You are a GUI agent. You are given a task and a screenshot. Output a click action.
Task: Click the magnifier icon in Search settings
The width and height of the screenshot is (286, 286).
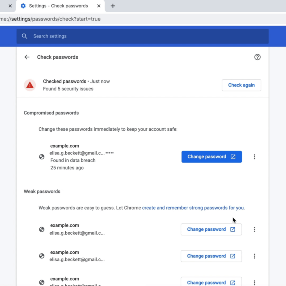24,36
